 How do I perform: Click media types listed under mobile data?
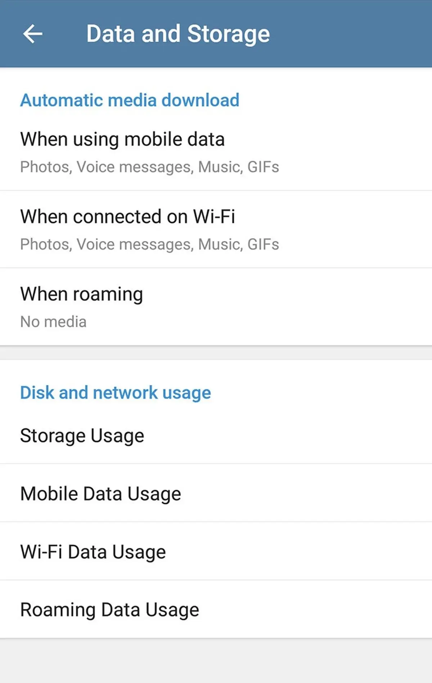[149, 167]
